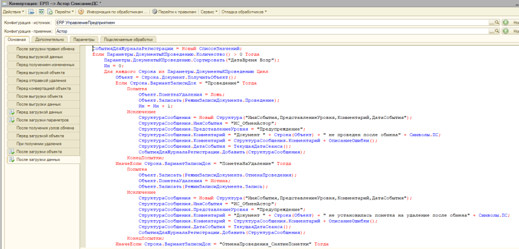Image resolution: width=519 pixels, height=249 pixels.
Task: Expand the Перейти dropdown
Action: coord(64,11)
